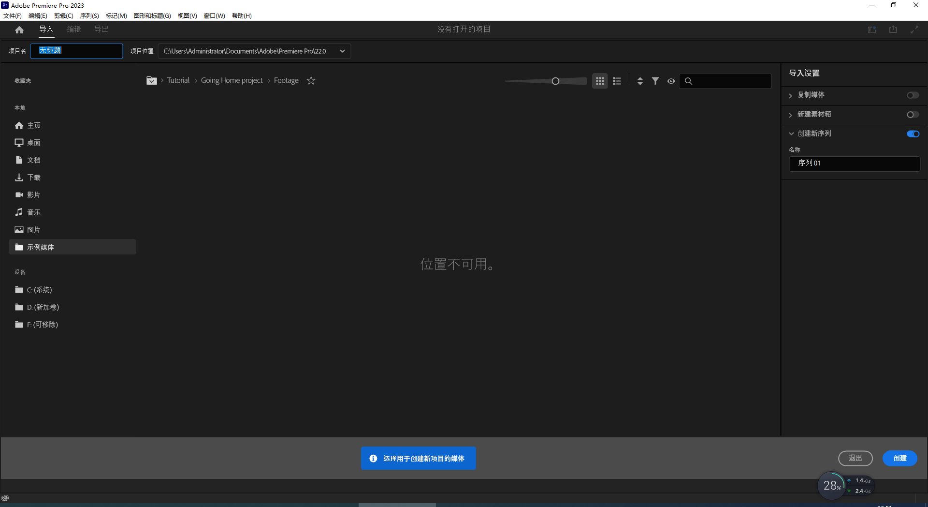Screen dimensions: 928x507
Task: Switch to grid thumbnail view
Action: tap(600, 81)
